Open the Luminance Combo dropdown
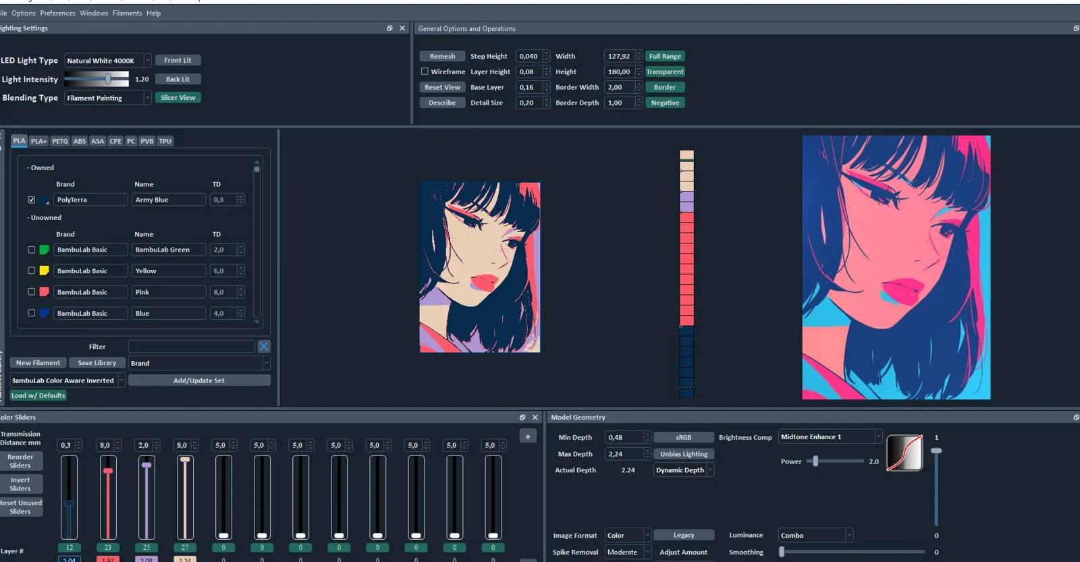 coord(815,536)
